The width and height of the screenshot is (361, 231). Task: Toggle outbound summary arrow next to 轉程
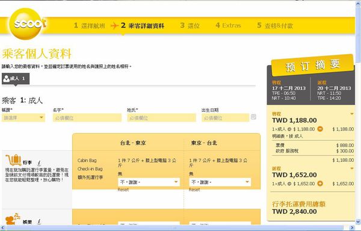(x=351, y=114)
